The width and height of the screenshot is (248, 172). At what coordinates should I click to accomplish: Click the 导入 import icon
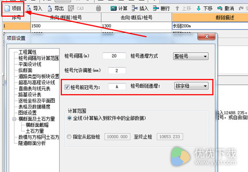(28, 9)
